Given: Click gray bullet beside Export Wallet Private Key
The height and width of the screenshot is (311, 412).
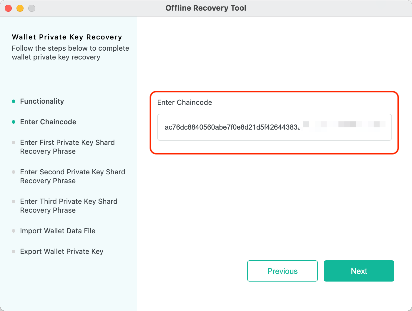Looking at the screenshot, I should tap(14, 252).
